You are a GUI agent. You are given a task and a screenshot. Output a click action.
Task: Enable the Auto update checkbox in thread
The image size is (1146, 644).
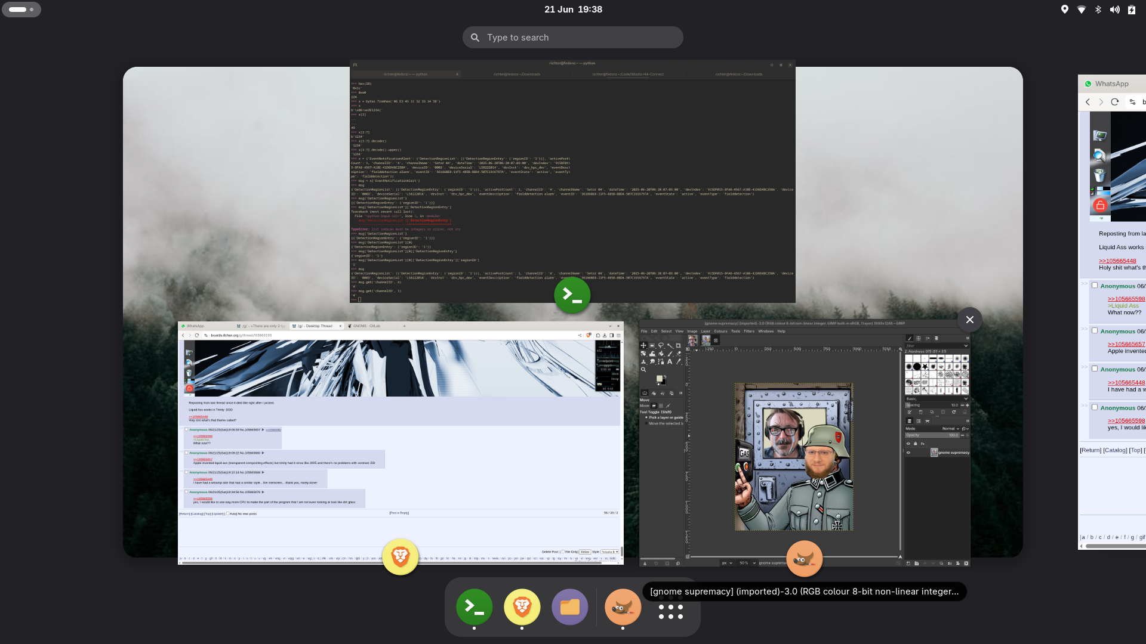pos(227,513)
